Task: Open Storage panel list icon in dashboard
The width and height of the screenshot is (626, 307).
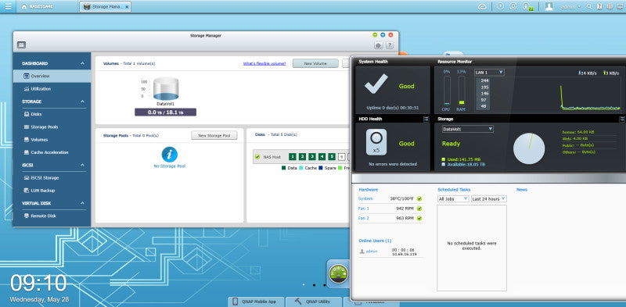Action: pos(622,119)
